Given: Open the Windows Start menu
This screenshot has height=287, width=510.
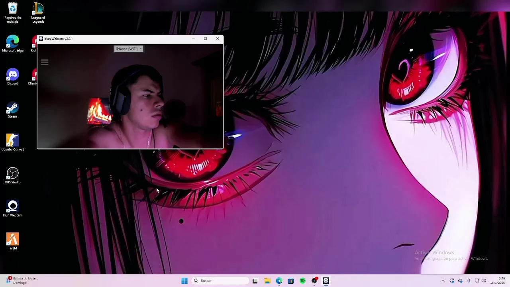Looking at the screenshot, I should pyautogui.click(x=184, y=281).
